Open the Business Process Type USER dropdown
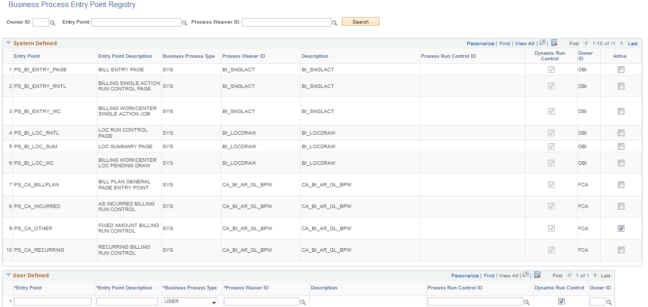 [214, 301]
